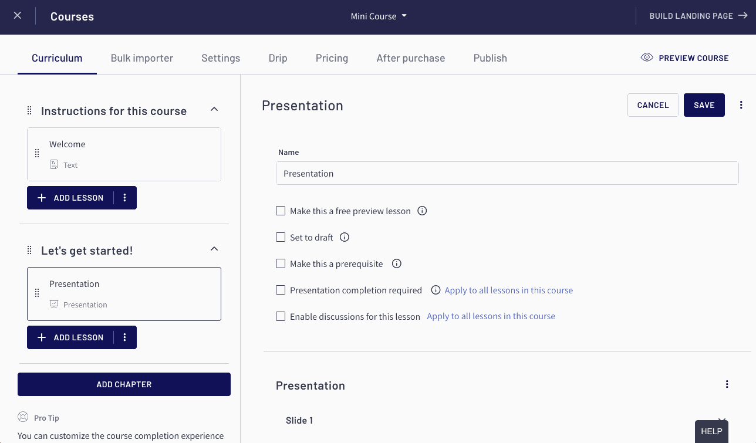The width and height of the screenshot is (756, 443).
Task: Collapse the Let's get started chapter
Action: click(214, 248)
